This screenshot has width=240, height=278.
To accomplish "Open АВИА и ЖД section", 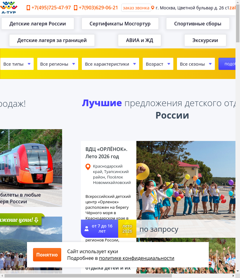I will coord(139,40).
